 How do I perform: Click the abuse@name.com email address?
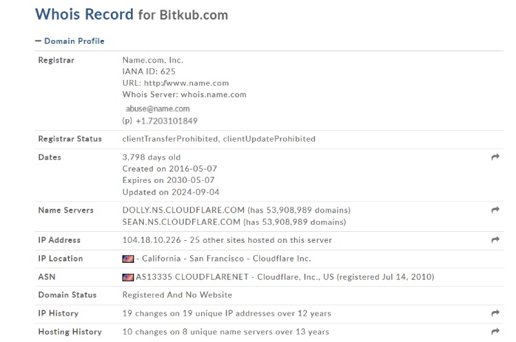pyautogui.click(x=157, y=109)
